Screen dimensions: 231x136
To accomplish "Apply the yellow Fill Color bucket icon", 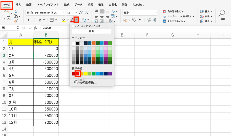I will point(64,20).
